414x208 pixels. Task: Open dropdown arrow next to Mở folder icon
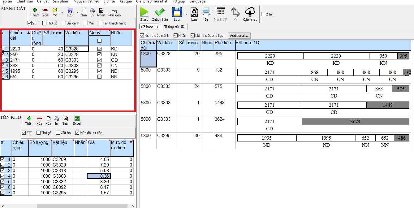pos(62,13)
